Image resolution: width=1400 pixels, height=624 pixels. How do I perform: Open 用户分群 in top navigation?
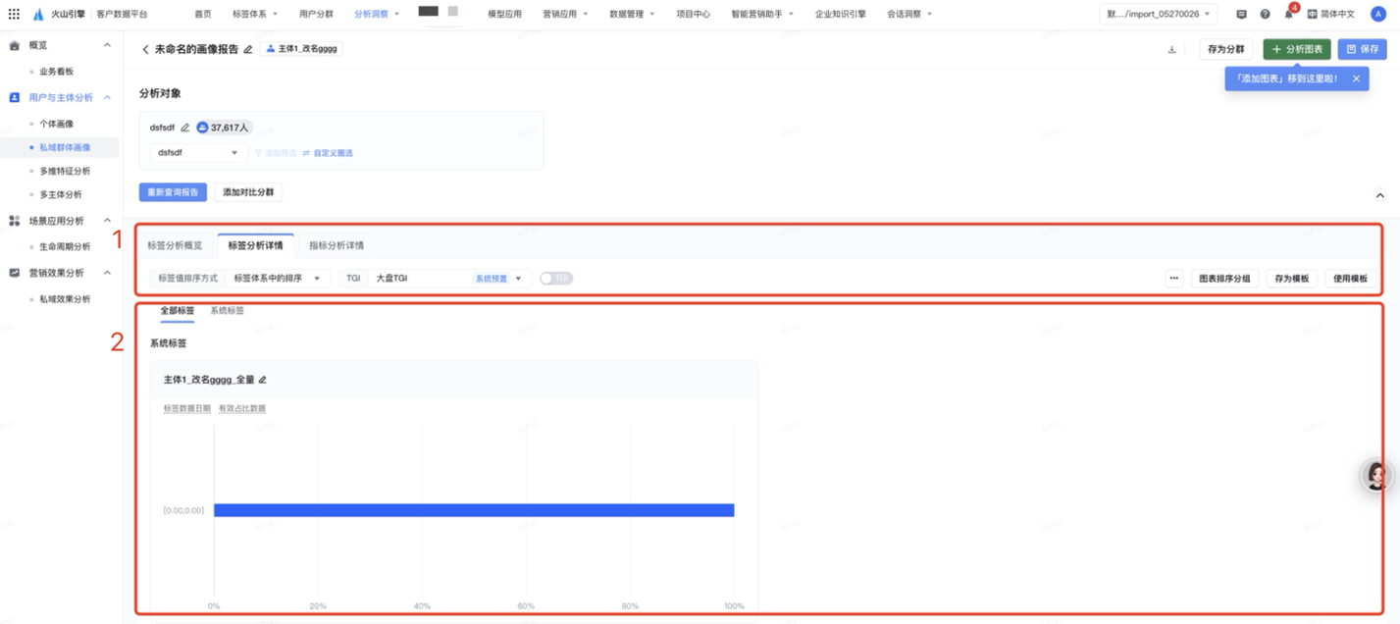pos(316,14)
